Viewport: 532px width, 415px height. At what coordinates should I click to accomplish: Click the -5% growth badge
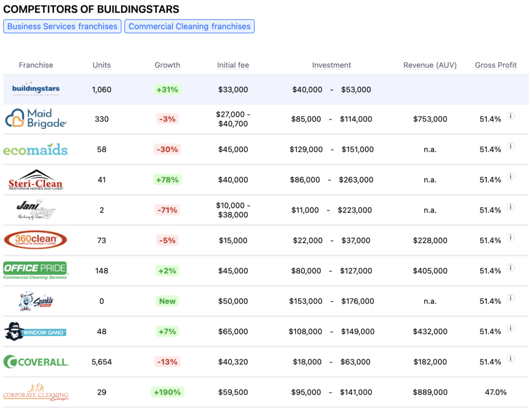coord(167,240)
